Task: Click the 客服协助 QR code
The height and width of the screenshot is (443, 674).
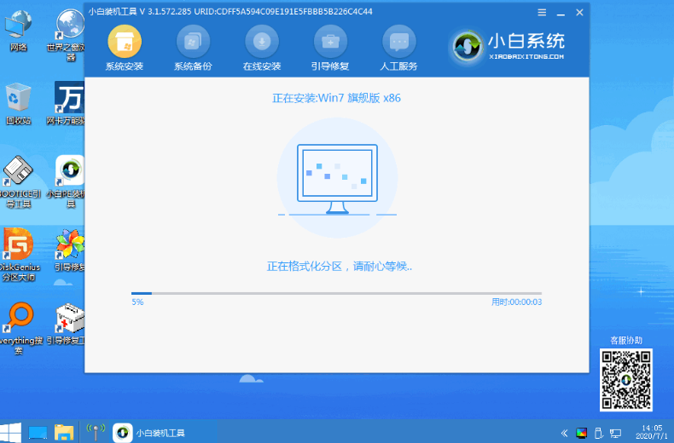Action: (x=626, y=380)
